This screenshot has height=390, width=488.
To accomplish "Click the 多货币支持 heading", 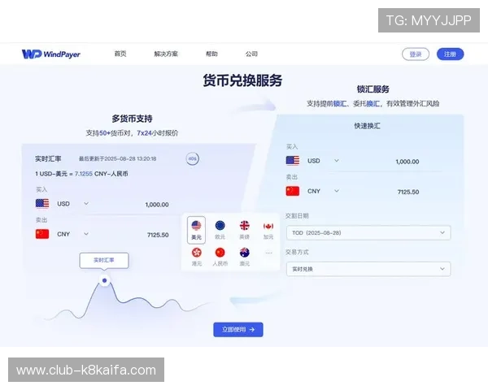I will (x=132, y=119).
